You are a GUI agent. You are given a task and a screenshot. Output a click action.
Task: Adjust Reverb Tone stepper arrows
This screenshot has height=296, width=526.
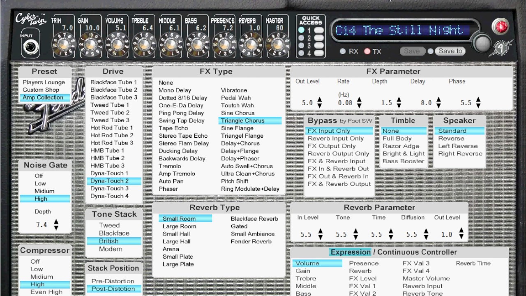coord(355,234)
